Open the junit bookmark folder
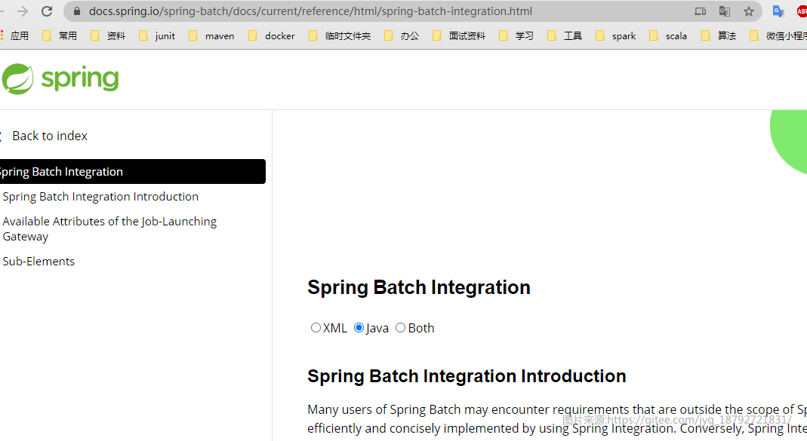 point(157,35)
